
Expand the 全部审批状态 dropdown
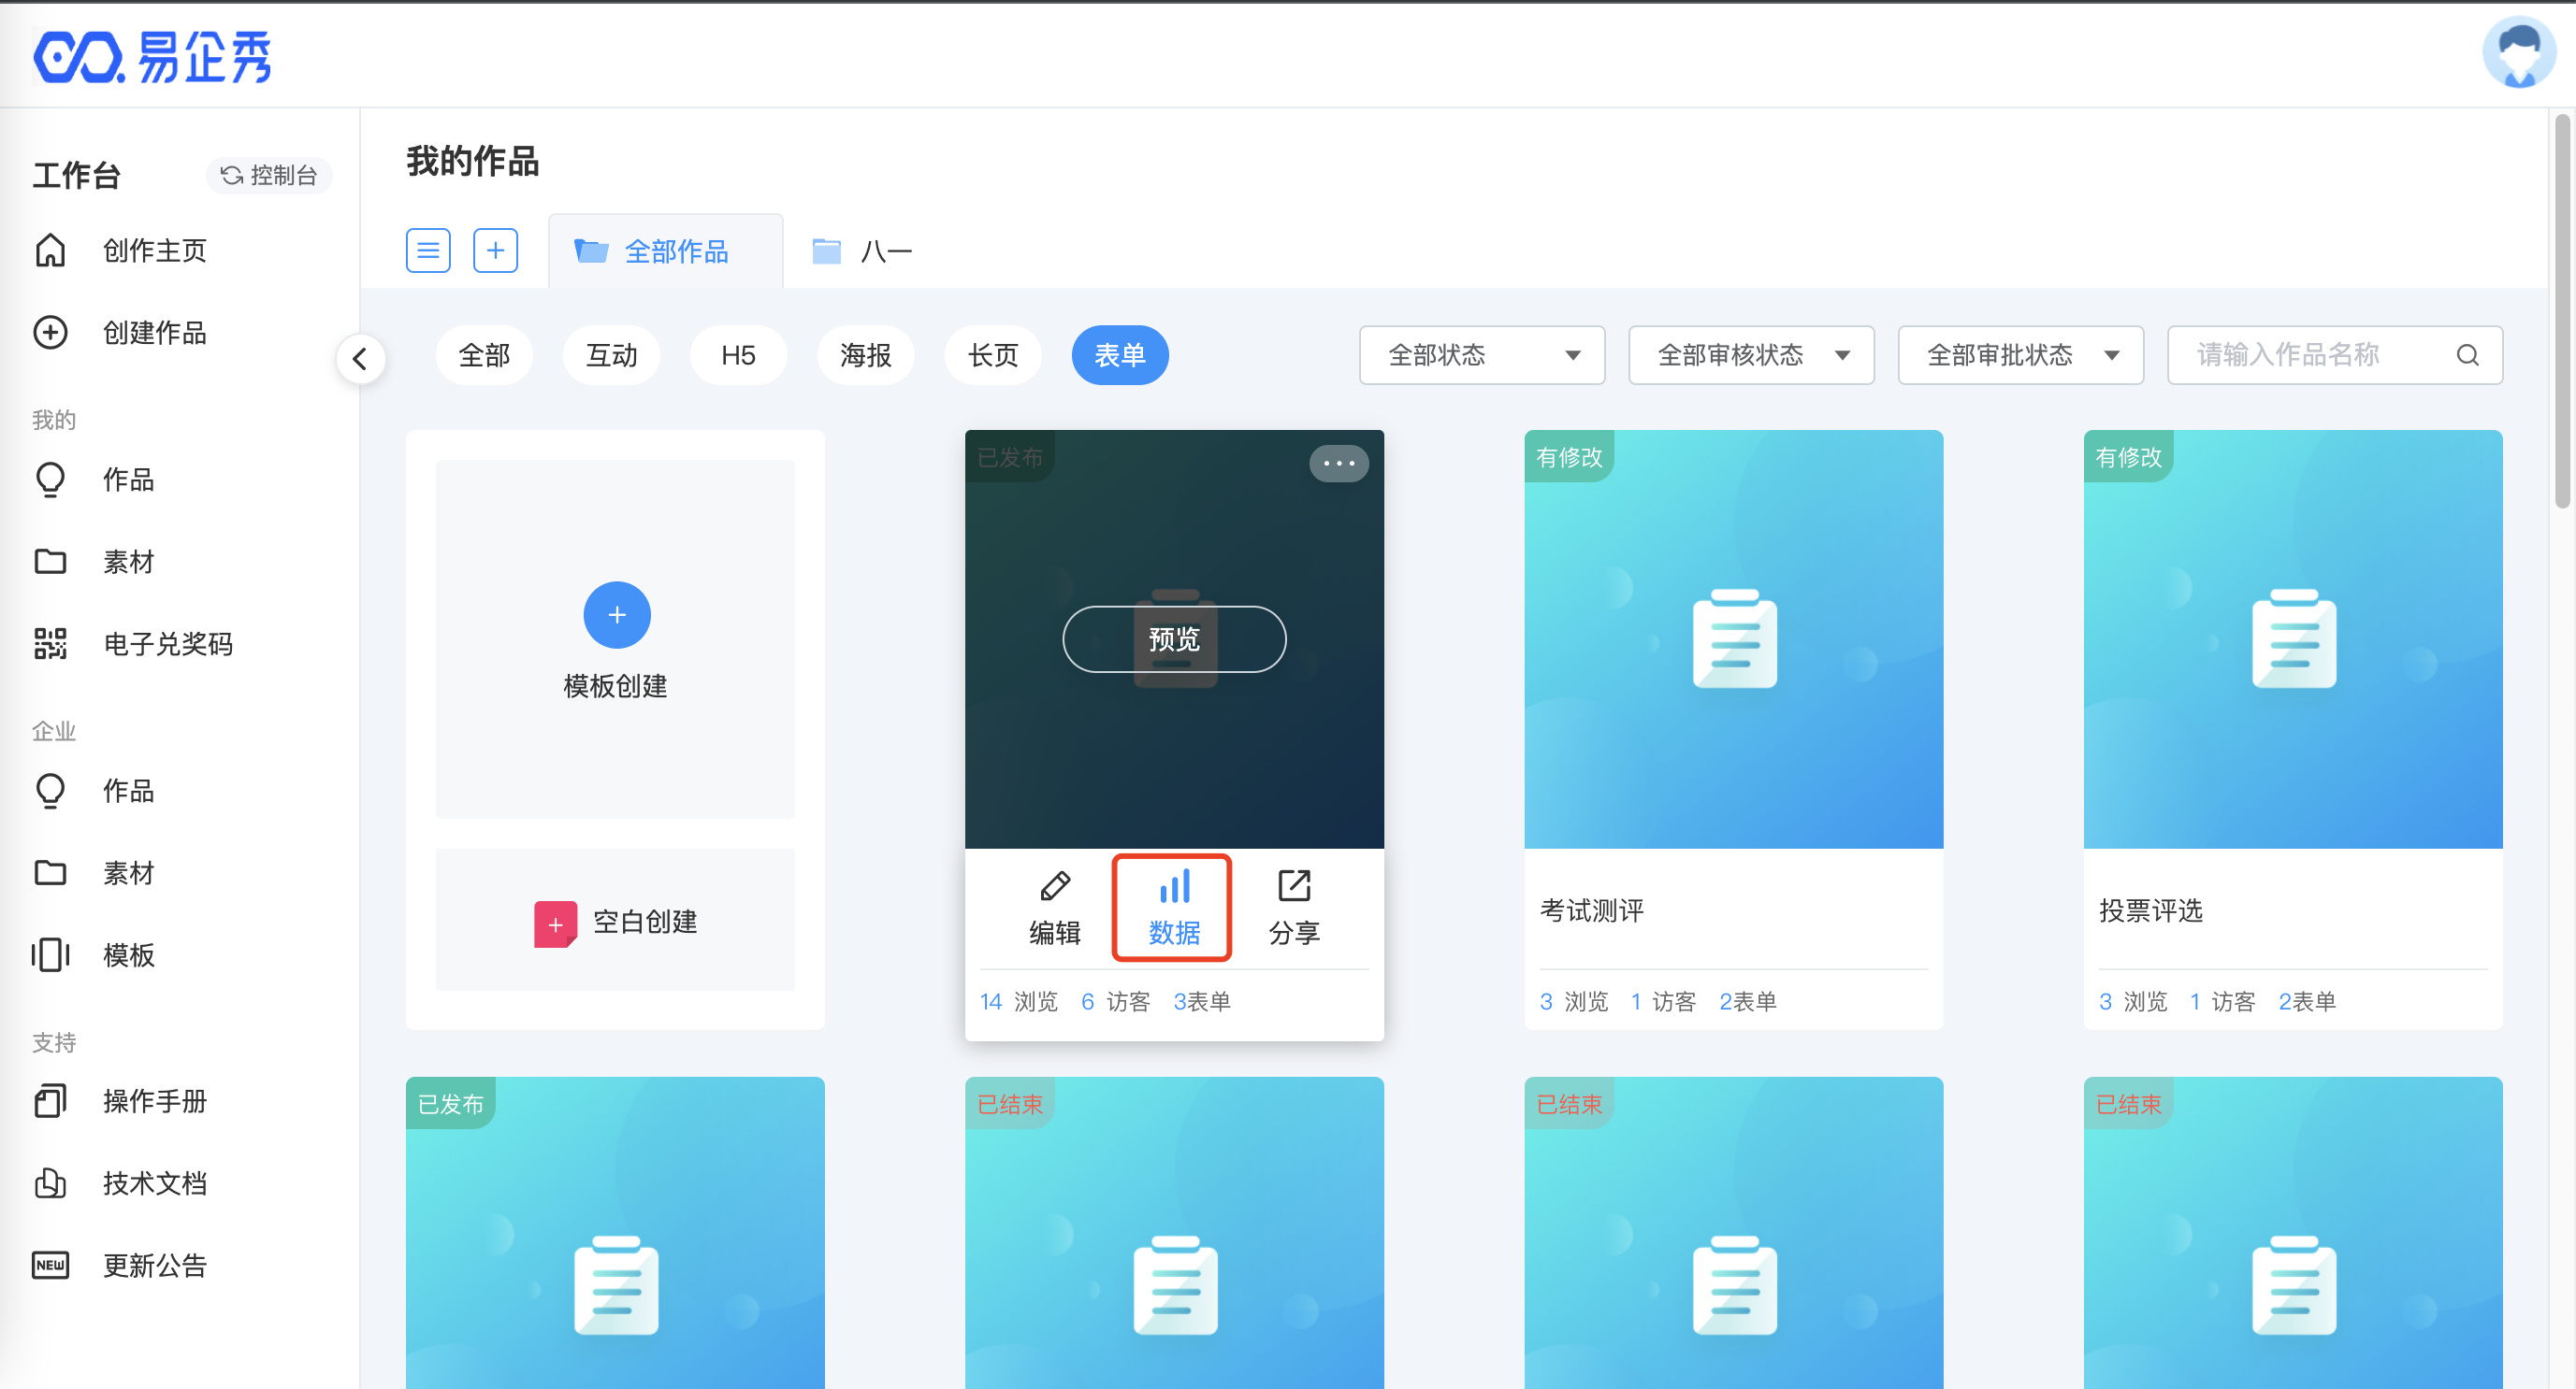point(2019,355)
